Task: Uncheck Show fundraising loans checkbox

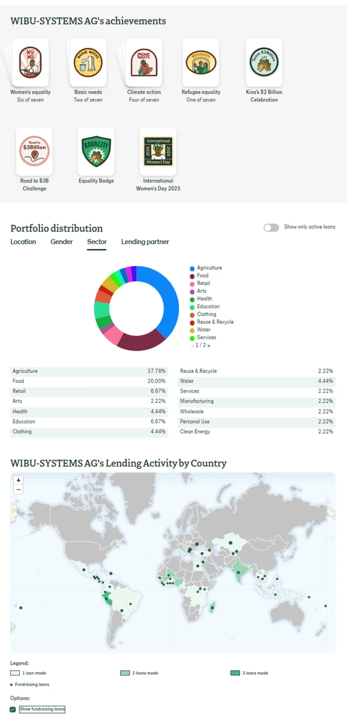Action: tap(13, 709)
